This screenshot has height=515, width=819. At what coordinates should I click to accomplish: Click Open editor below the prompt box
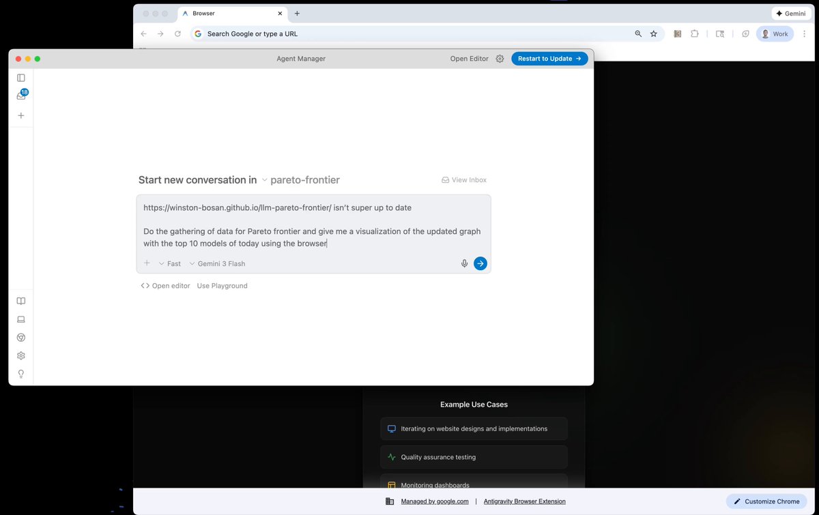pos(165,286)
